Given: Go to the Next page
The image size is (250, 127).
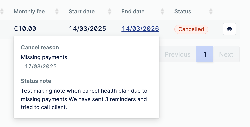Looking at the screenshot, I should point(226,54).
